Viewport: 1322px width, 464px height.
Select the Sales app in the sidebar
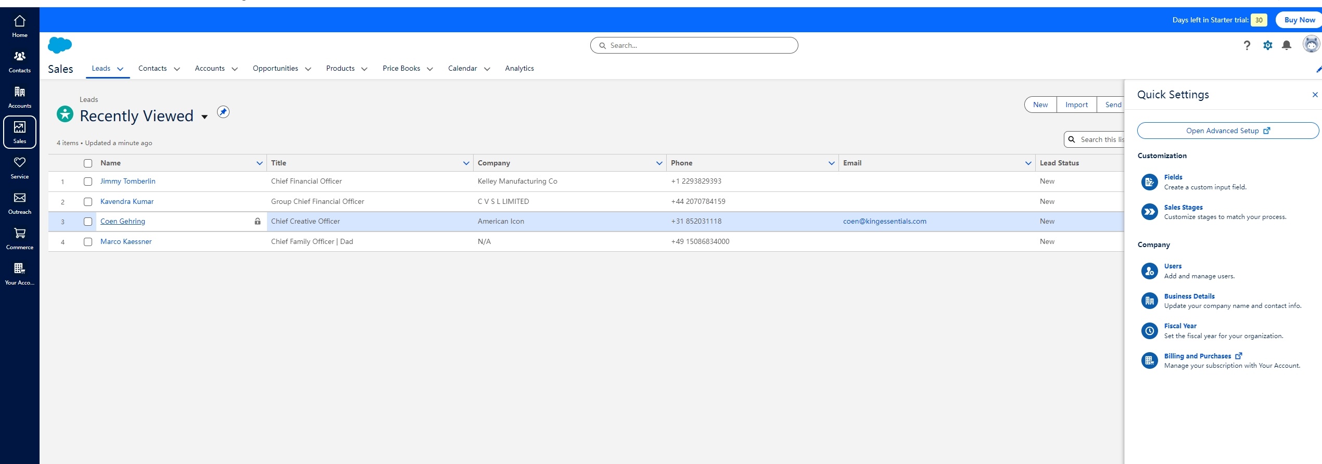click(x=20, y=132)
